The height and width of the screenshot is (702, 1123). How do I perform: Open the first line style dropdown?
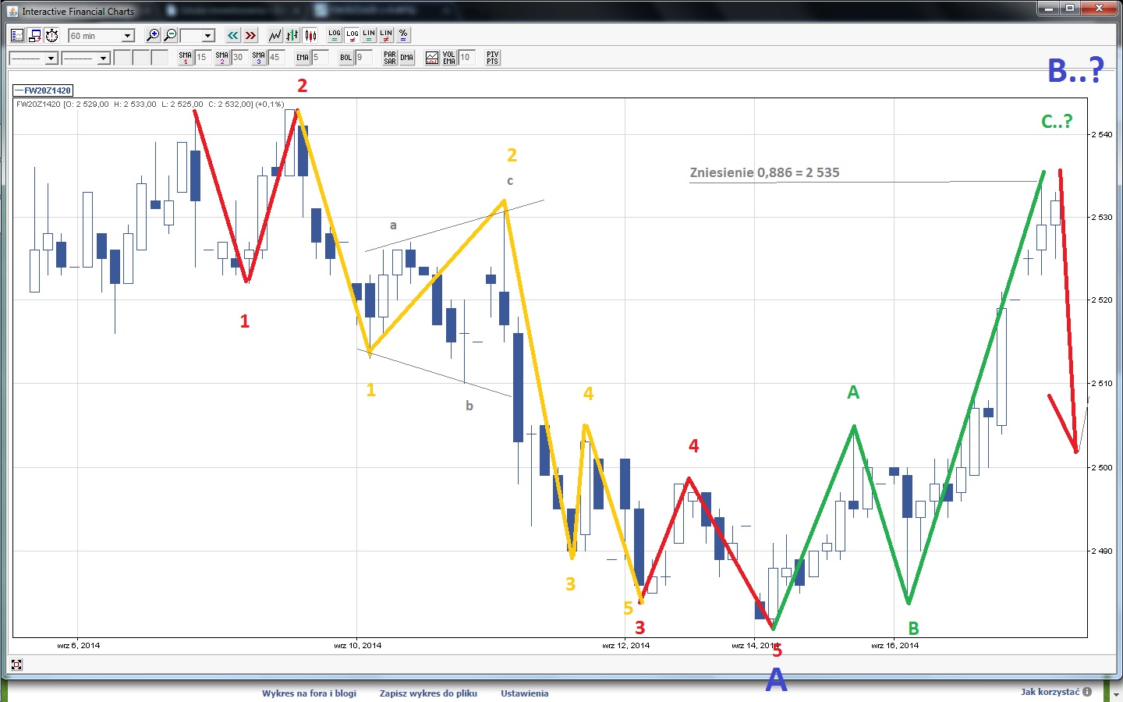[x=34, y=58]
